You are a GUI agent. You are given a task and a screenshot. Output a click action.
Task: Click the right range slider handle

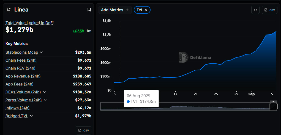pyautogui.click(x=277, y=107)
